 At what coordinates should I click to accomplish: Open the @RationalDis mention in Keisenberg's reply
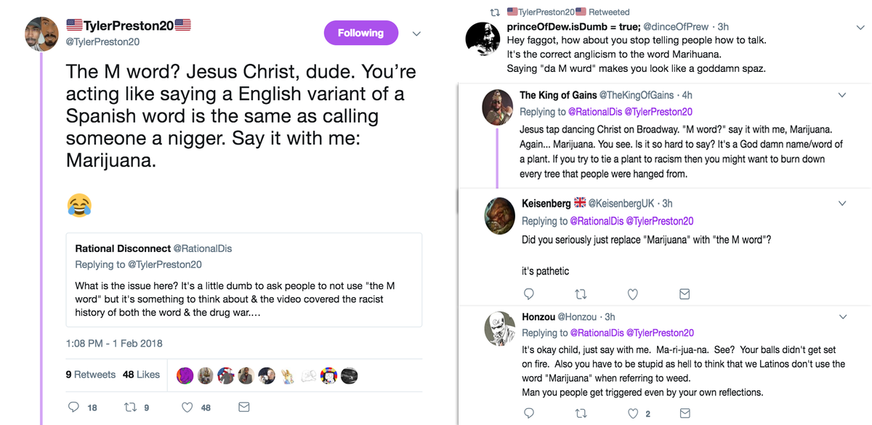point(595,221)
